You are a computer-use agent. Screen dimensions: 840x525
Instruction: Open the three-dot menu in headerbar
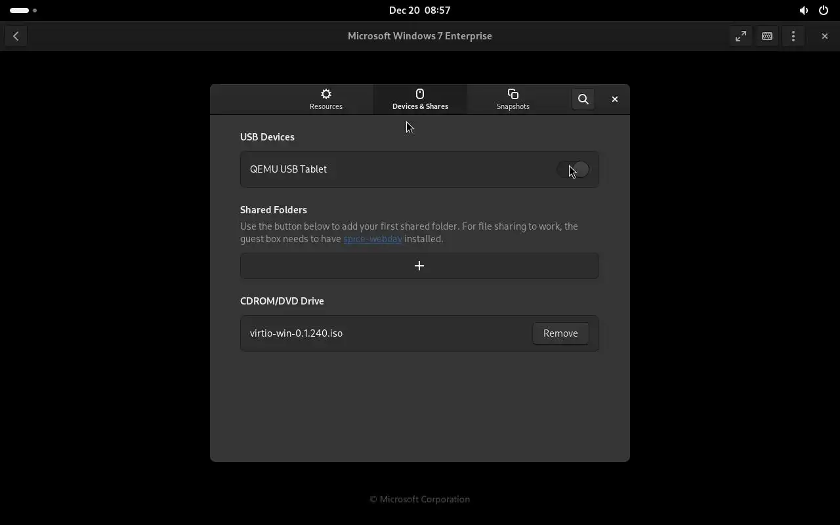click(793, 36)
